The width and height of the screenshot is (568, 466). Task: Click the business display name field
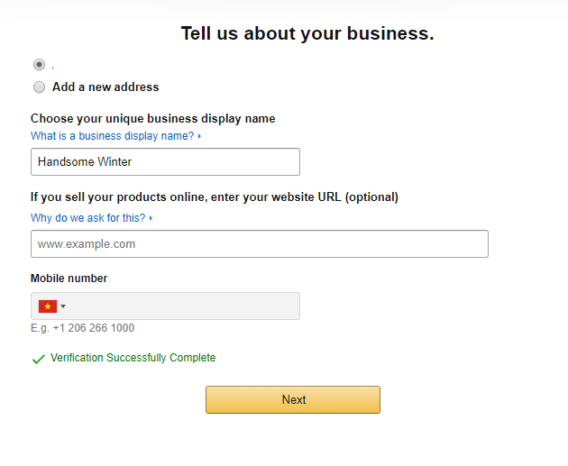tap(165, 162)
